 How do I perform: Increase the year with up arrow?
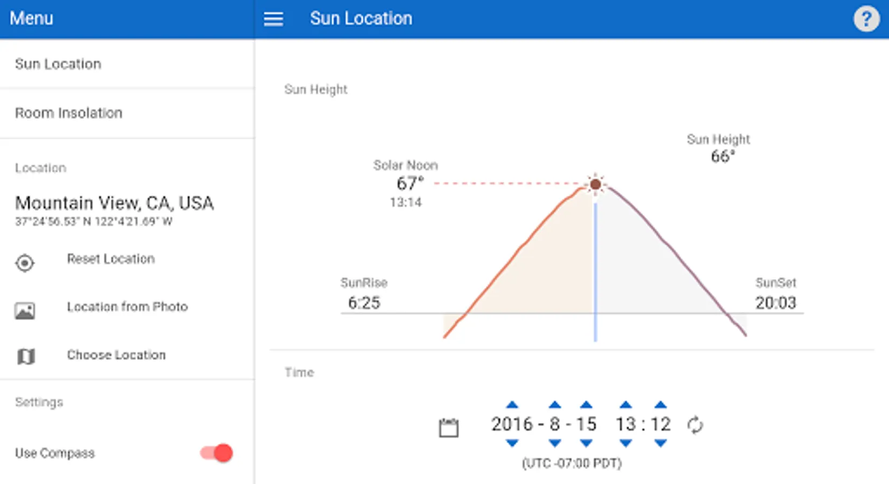(x=512, y=405)
